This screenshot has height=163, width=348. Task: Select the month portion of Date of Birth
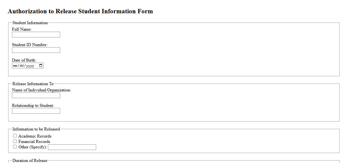pyautogui.click(x=15, y=66)
